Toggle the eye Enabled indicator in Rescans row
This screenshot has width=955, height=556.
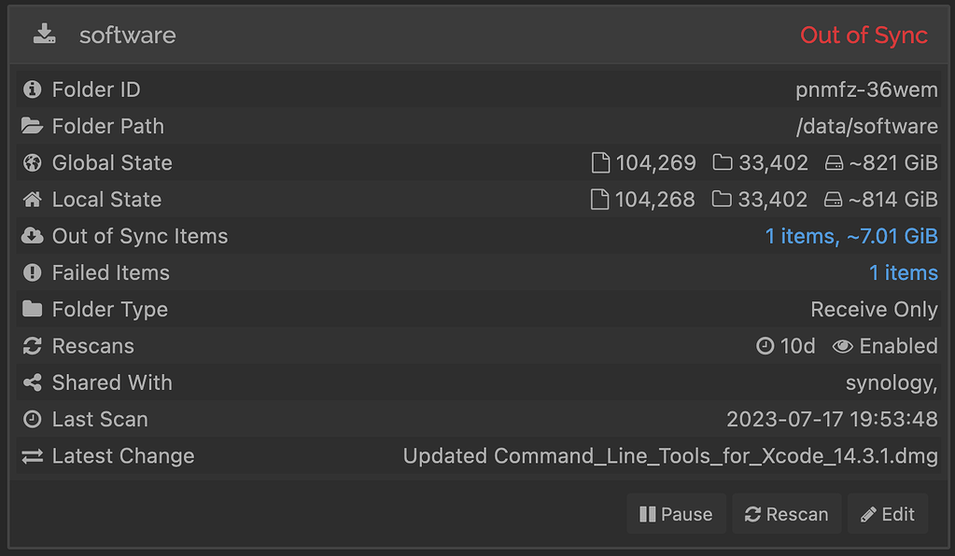[x=884, y=345]
